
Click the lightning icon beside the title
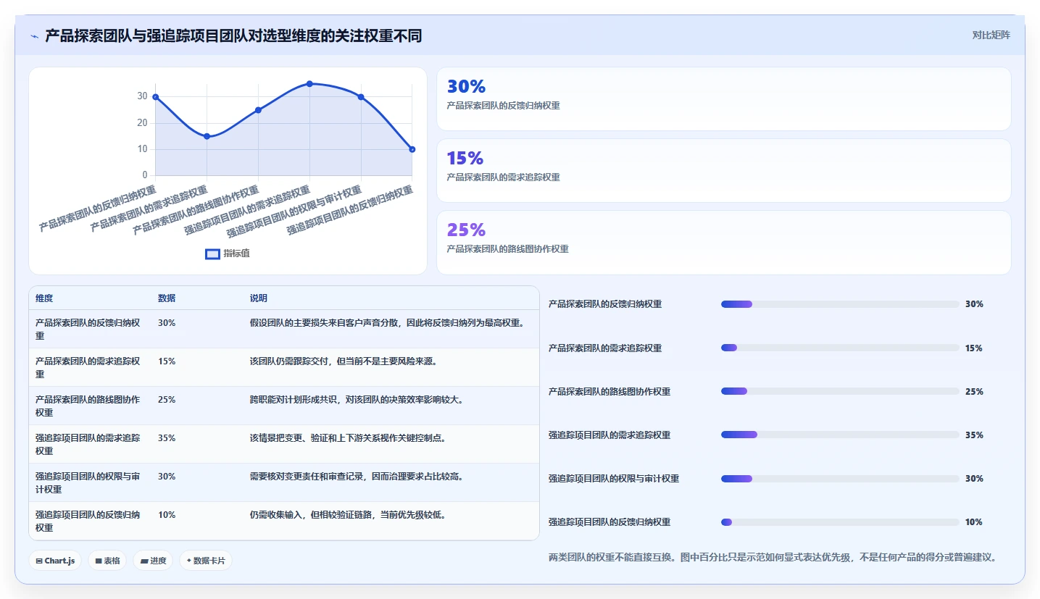[35, 36]
